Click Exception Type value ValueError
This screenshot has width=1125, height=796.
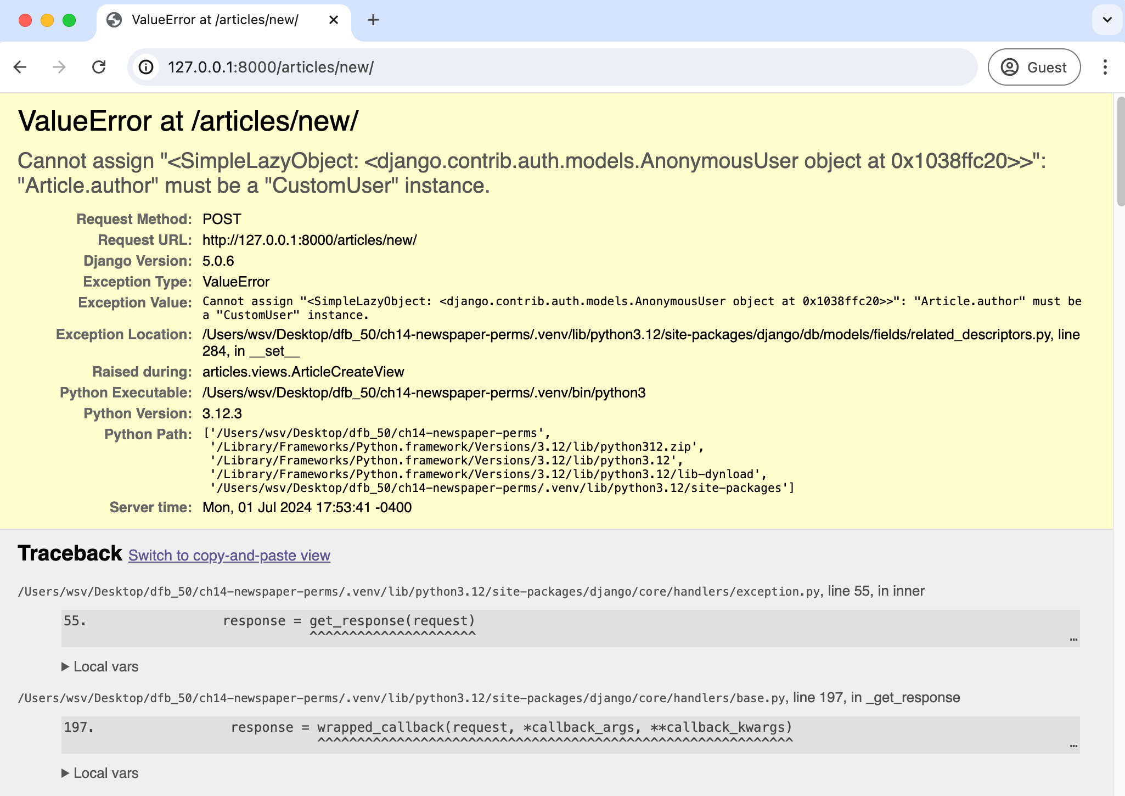coord(236,282)
